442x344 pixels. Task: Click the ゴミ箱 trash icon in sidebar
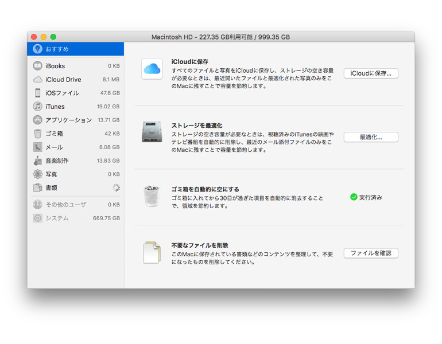37,134
